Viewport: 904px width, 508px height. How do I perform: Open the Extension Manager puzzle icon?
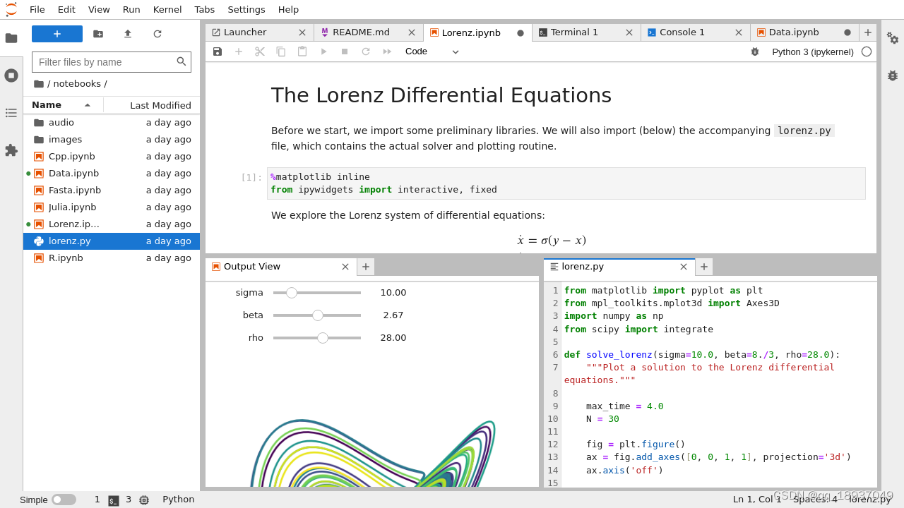pyautogui.click(x=11, y=150)
